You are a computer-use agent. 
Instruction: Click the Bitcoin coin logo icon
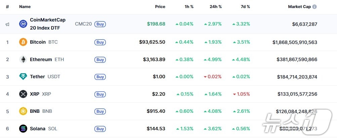[x=23, y=42]
